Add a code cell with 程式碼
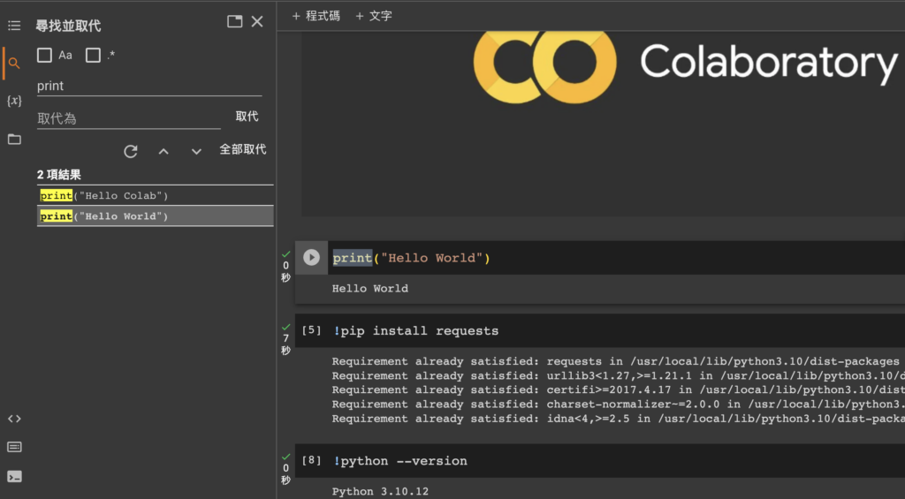Image resolution: width=905 pixels, height=499 pixels. [316, 16]
